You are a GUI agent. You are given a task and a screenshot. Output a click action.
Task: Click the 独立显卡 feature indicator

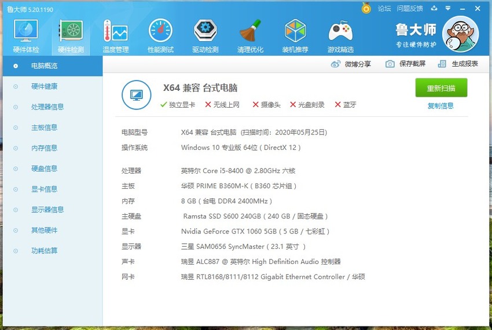click(178, 105)
